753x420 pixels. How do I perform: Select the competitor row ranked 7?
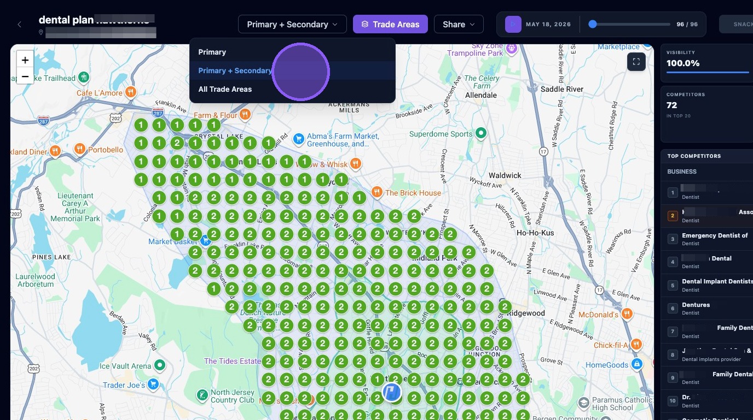[707, 332]
